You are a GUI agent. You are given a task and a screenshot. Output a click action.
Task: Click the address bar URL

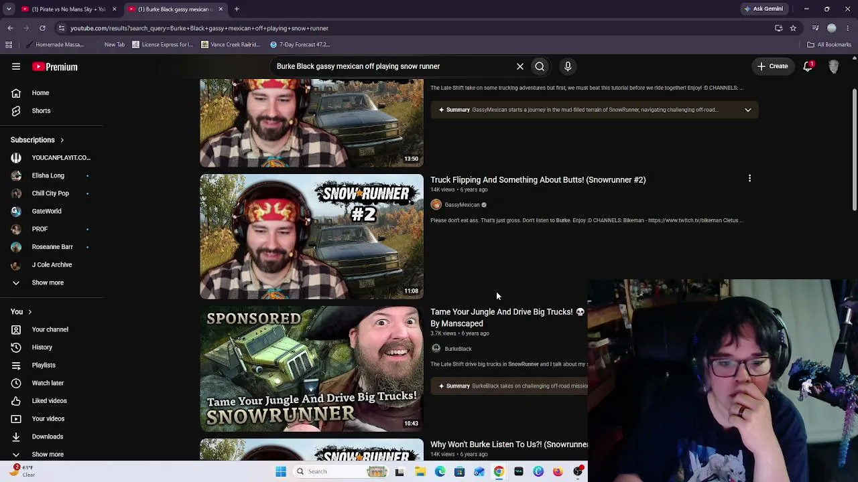pyautogui.click(x=199, y=28)
